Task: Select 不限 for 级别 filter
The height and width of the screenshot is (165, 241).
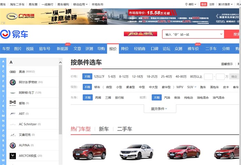Action: [x=87, y=87]
